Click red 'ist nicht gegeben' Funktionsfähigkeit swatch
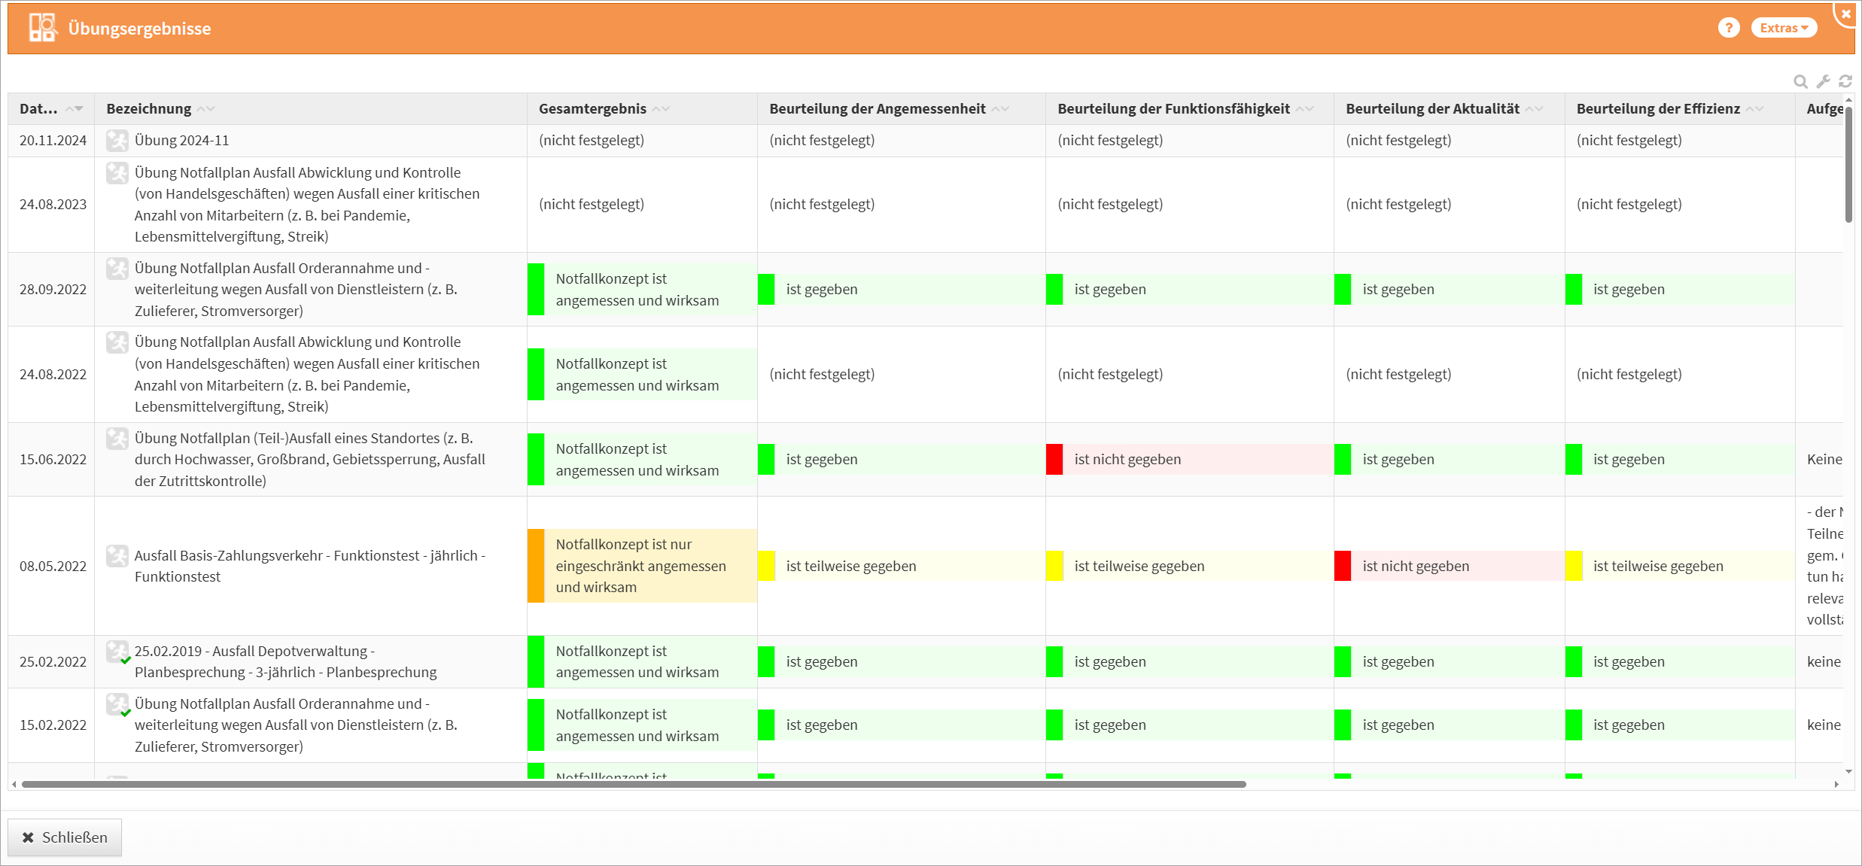The image size is (1862, 866). tap(1054, 460)
